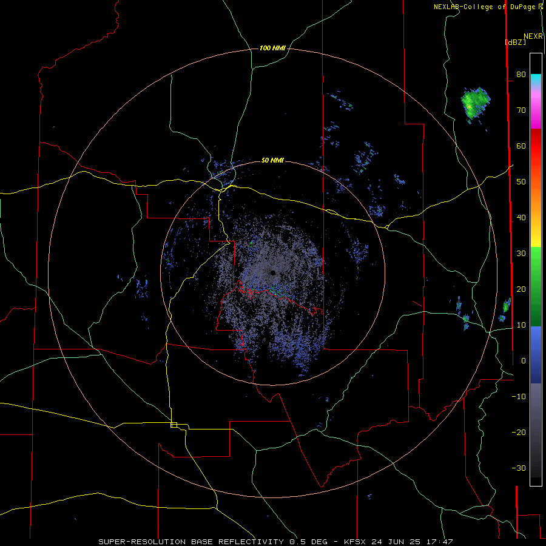The image size is (546, 546).
Task: Click the blue segment of the color bar
Action: tap(536, 354)
